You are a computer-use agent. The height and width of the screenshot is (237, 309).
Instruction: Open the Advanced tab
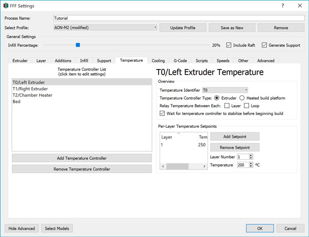(266, 61)
